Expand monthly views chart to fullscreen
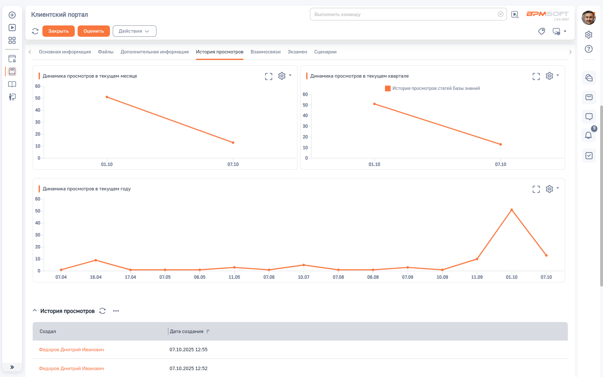This screenshot has width=603, height=377. [x=269, y=76]
